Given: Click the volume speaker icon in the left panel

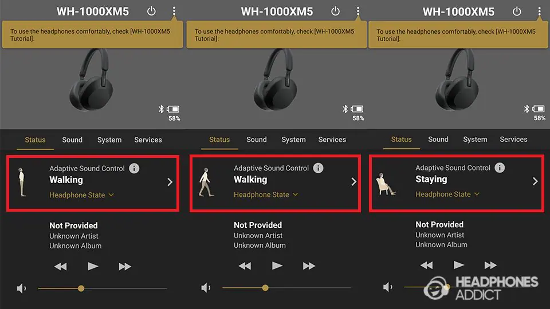Looking at the screenshot, I should [x=21, y=288].
